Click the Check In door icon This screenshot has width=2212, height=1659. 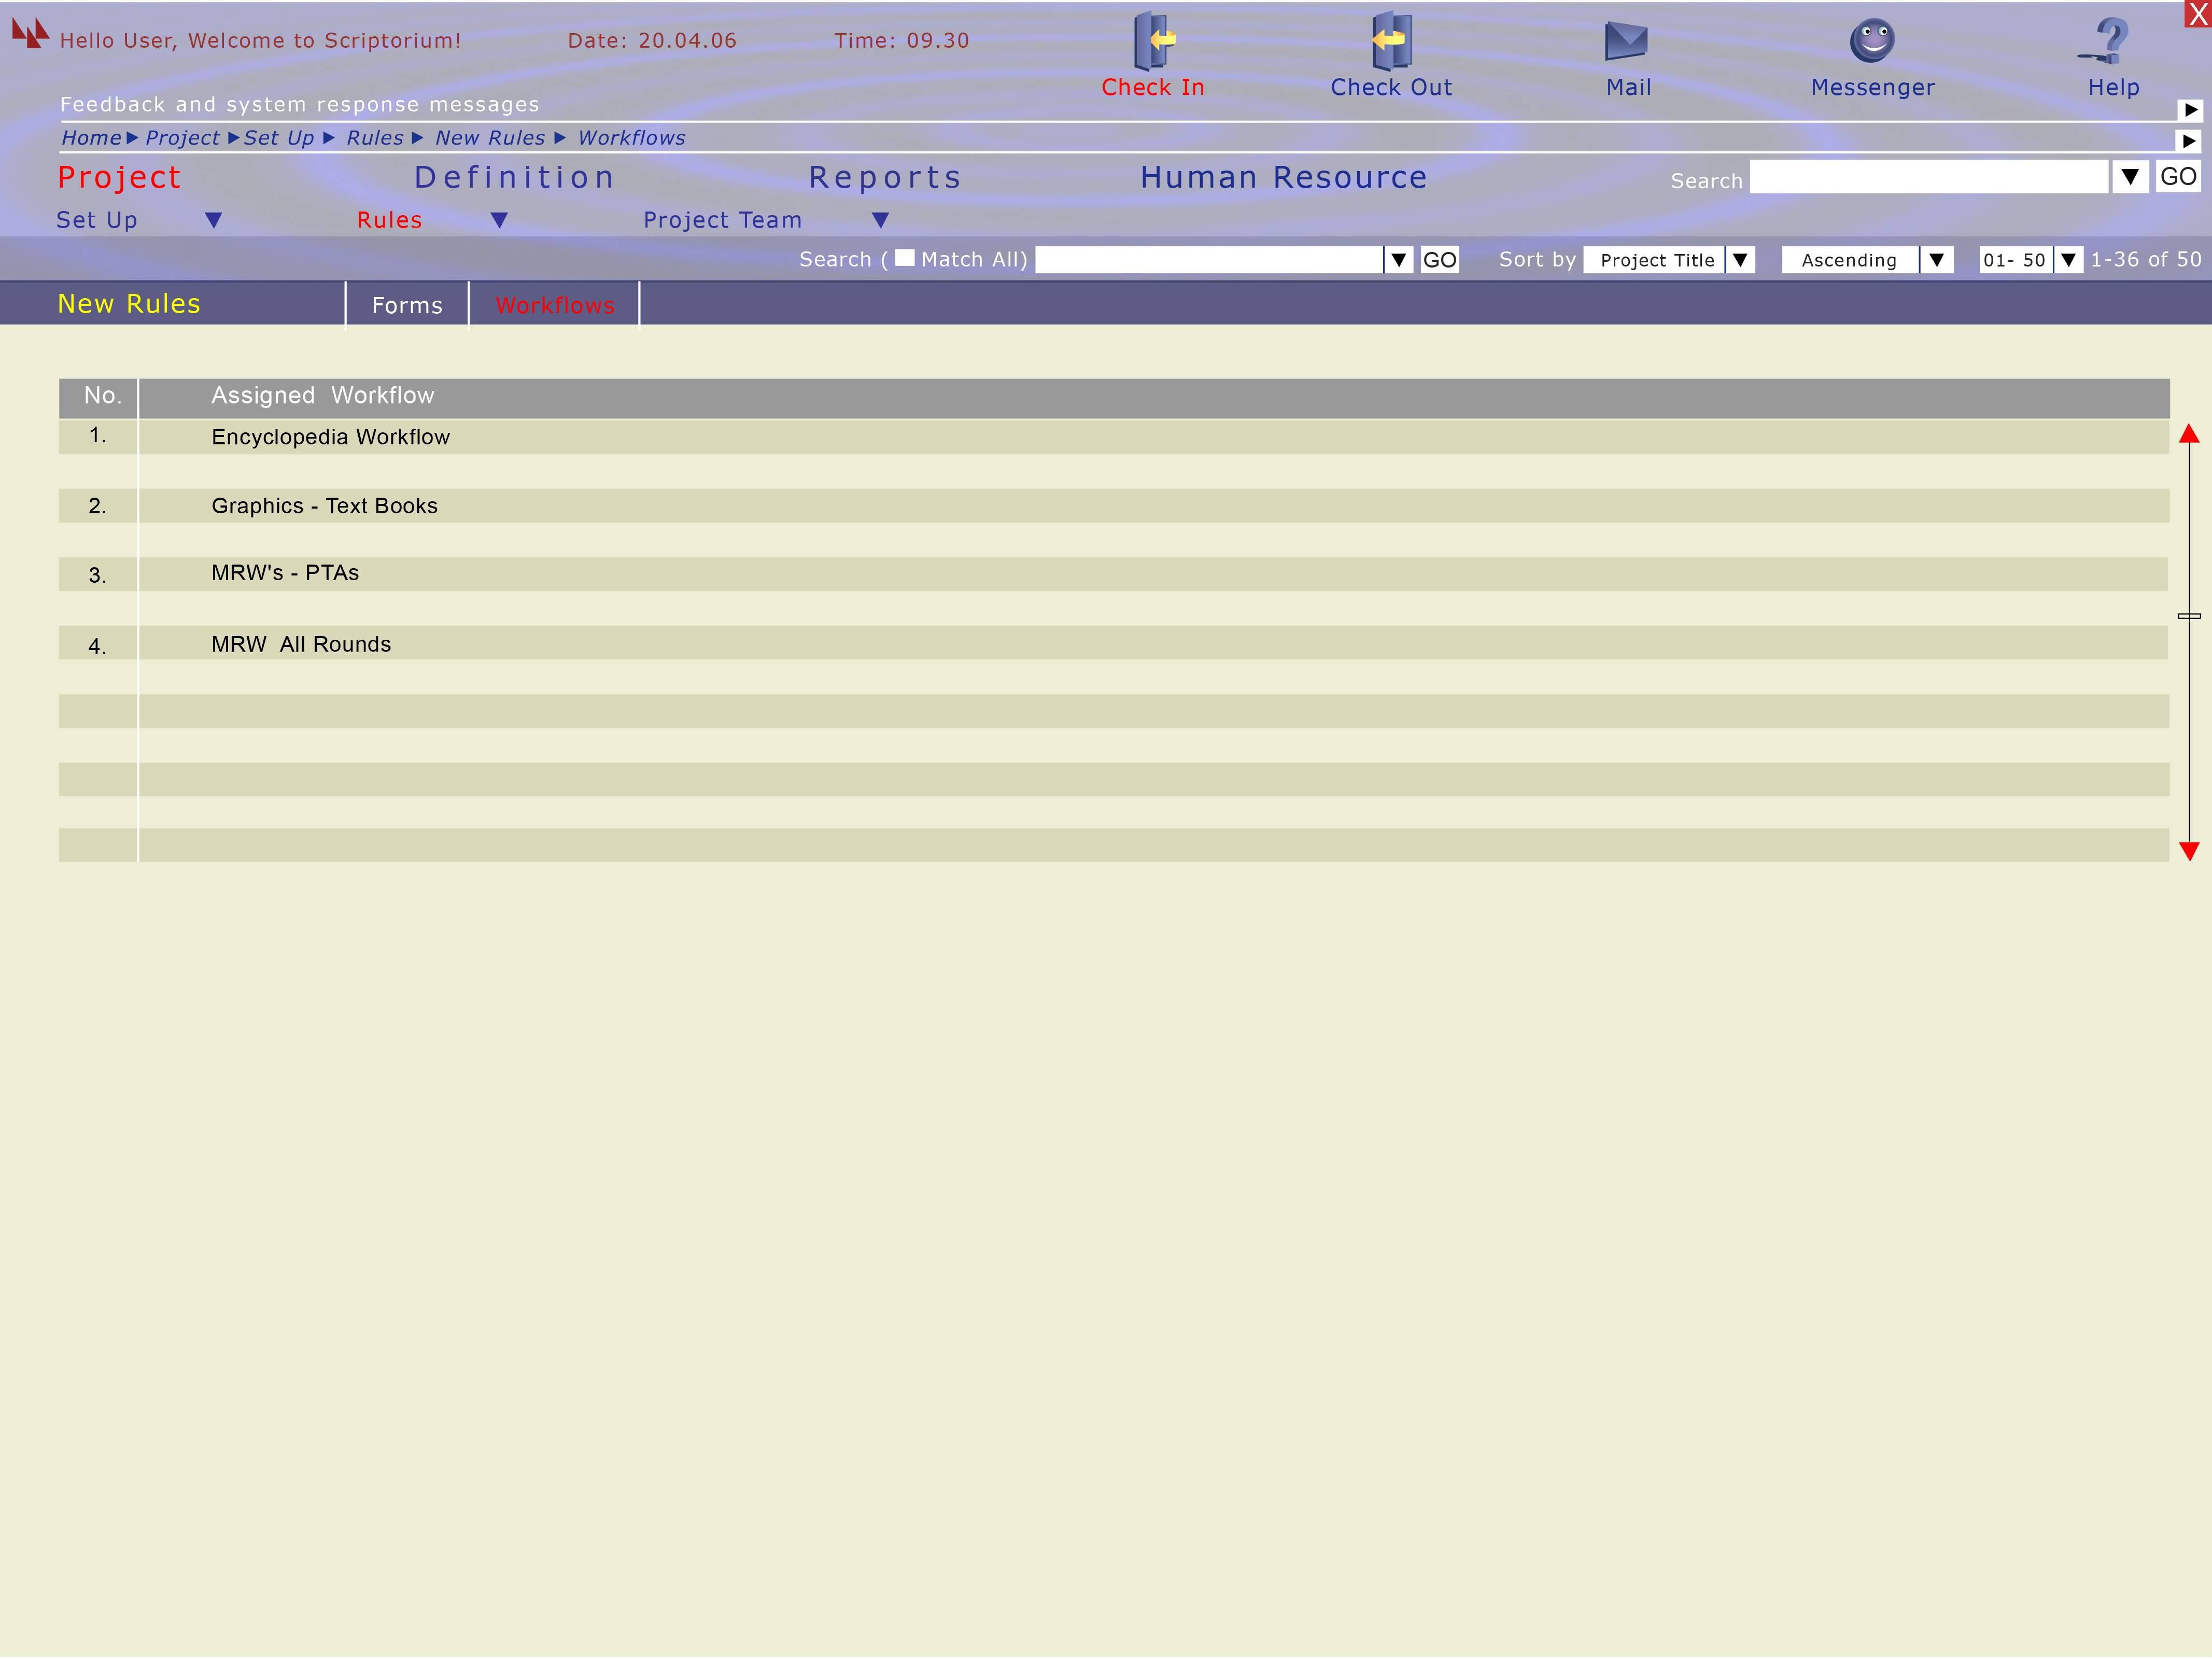pos(1153,40)
